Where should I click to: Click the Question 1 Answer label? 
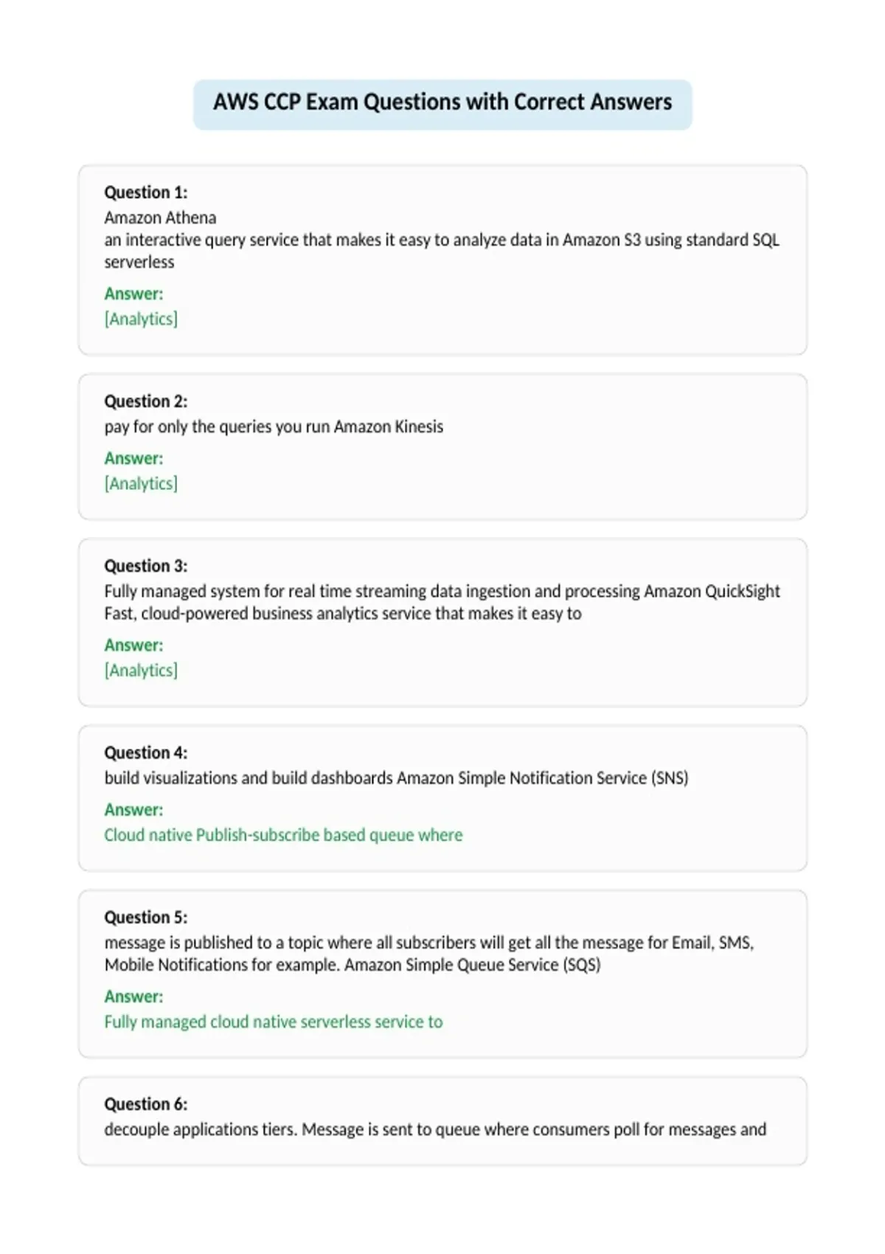133,294
